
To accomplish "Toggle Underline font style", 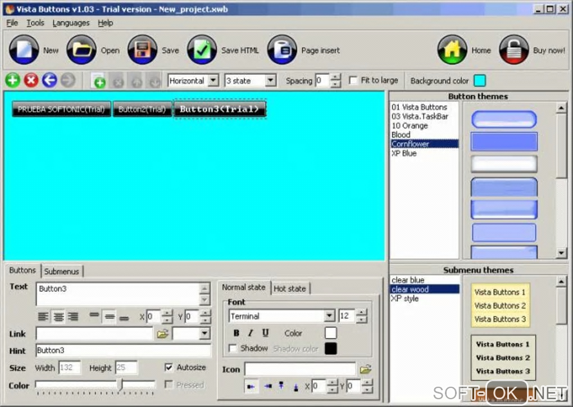I will (x=265, y=333).
